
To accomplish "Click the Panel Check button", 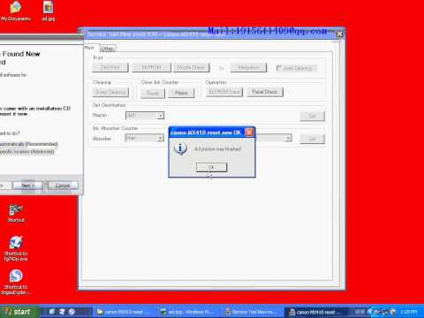I will tap(265, 92).
